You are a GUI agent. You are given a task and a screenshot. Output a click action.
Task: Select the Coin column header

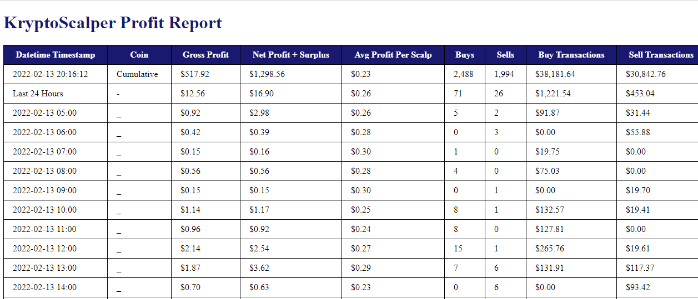139,55
